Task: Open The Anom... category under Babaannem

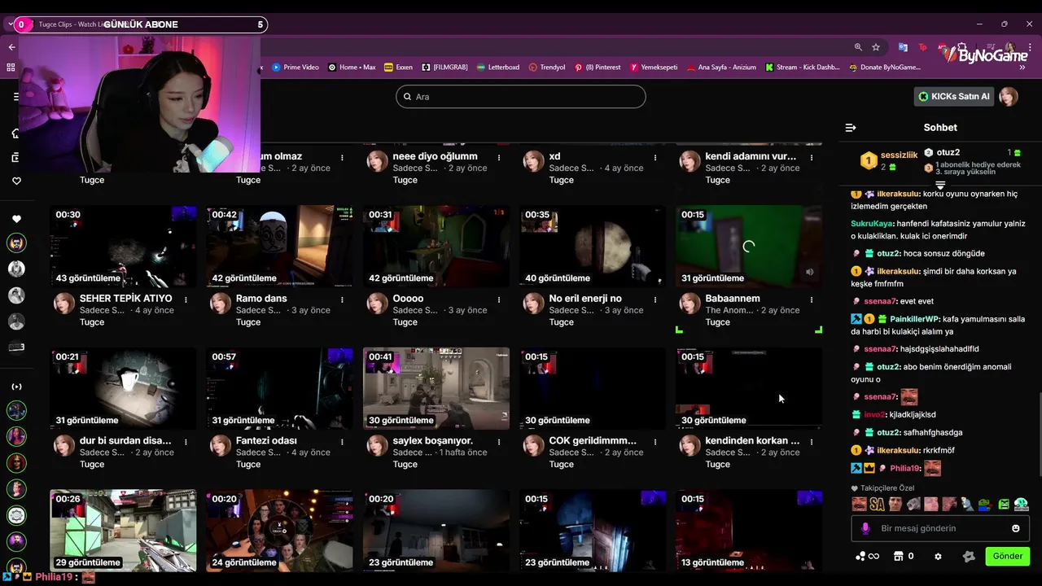Action: [729, 310]
